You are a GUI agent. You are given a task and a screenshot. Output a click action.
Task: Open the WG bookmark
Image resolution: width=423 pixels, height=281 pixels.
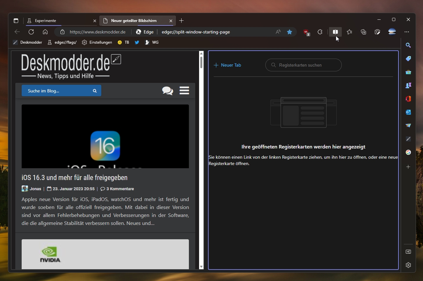pos(152,42)
